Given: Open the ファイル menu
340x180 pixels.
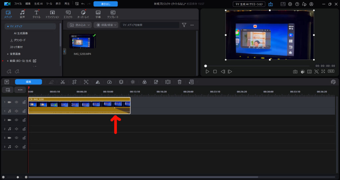Looking at the screenshot, I should coord(18,4).
